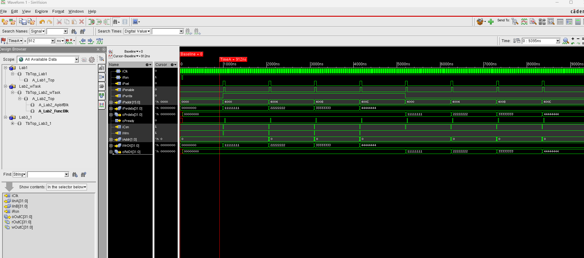
Task: Expand the oRdDt[31:0] bus signal
Action: [111, 152]
